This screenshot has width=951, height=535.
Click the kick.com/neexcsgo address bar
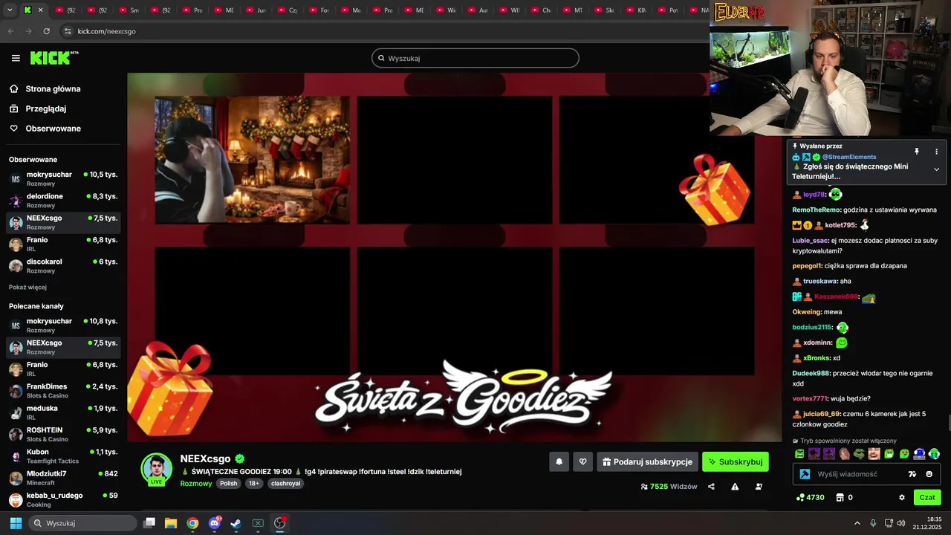click(107, 31)
